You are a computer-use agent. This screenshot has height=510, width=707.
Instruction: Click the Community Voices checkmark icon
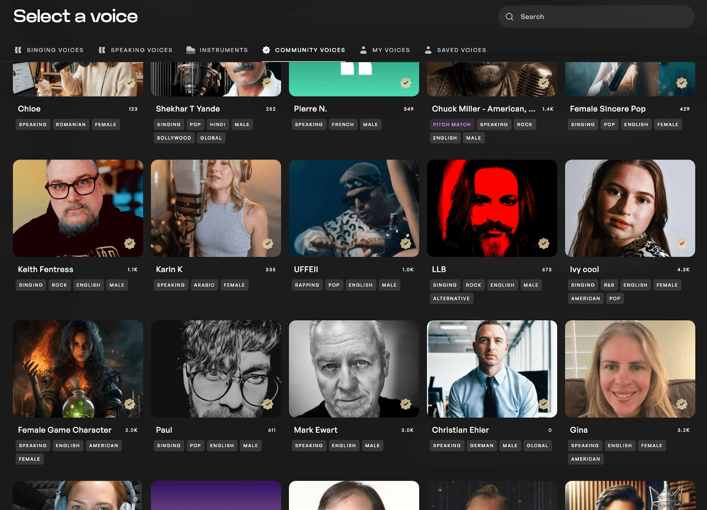(266, 50)
